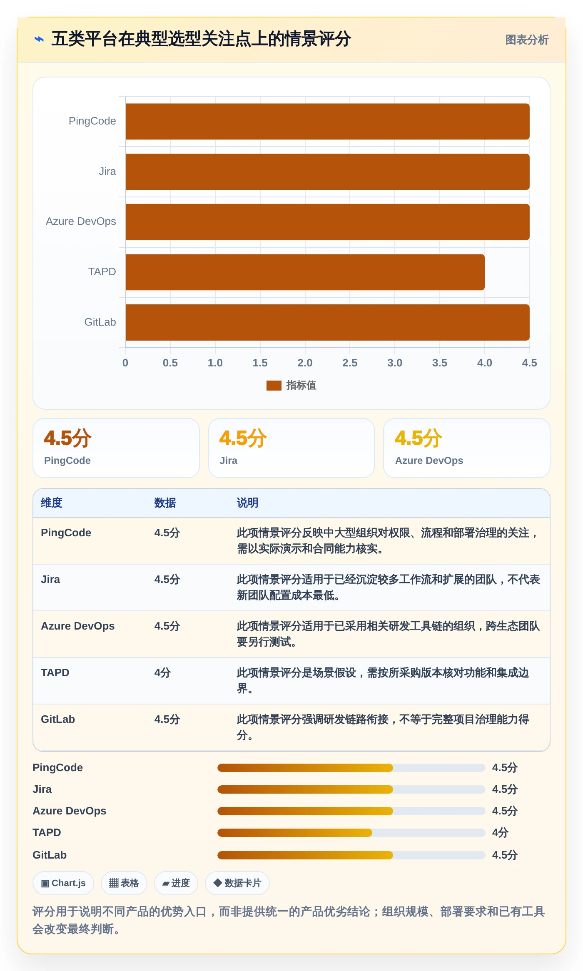The height and width of the screenshot is (971, 583).
Task: Select the Azure DevOps bar in the chart
Action: tap(327, 222)
